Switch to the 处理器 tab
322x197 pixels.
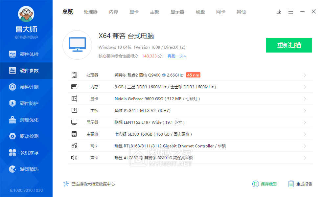click(x=91, y=12)
